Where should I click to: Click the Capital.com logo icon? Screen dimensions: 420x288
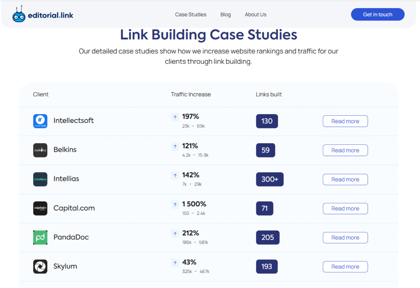point(40,208)
